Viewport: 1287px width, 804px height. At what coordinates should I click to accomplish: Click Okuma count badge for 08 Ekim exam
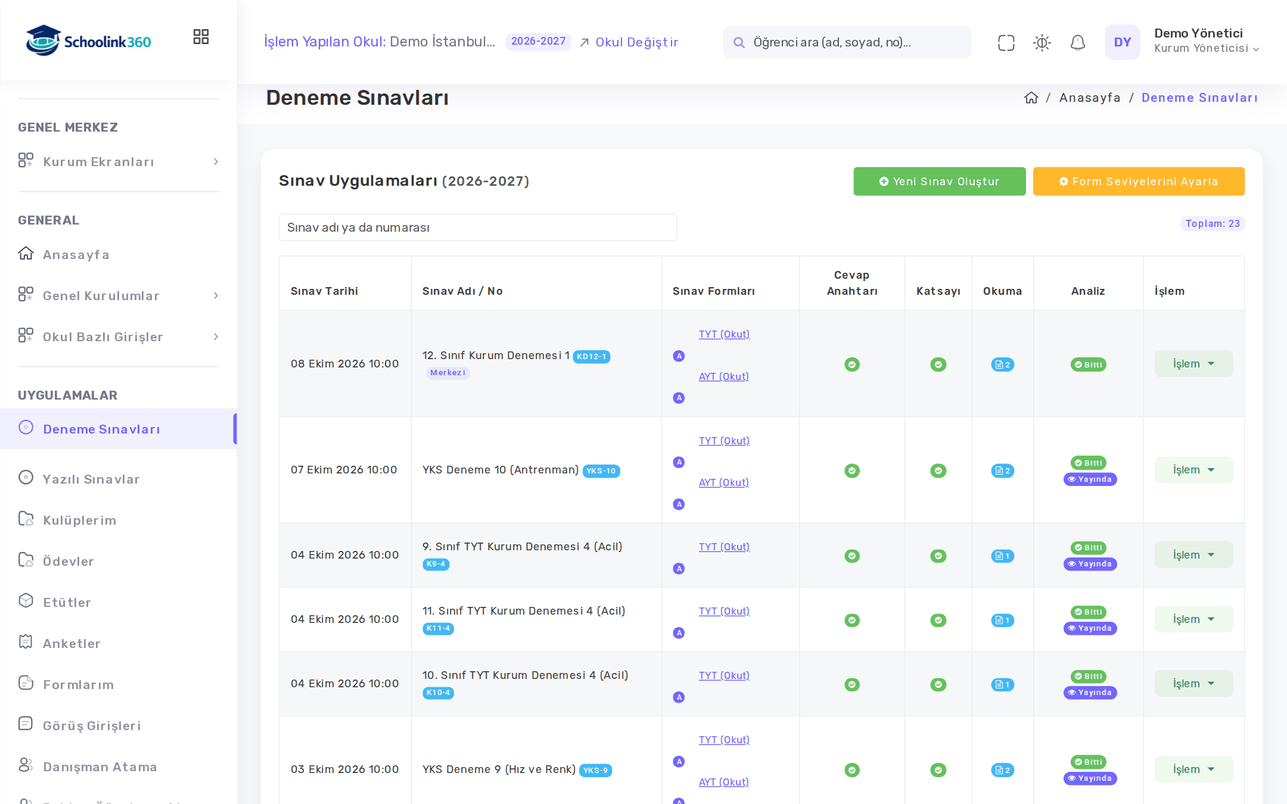point(1003,364)
